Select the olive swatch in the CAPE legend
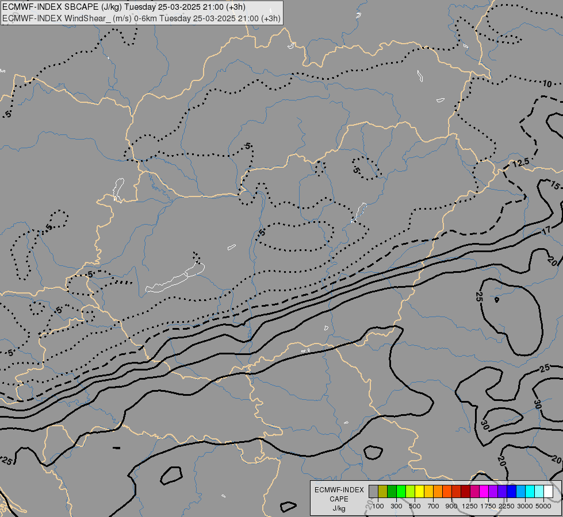563x517 pixels. click(383, 492)
